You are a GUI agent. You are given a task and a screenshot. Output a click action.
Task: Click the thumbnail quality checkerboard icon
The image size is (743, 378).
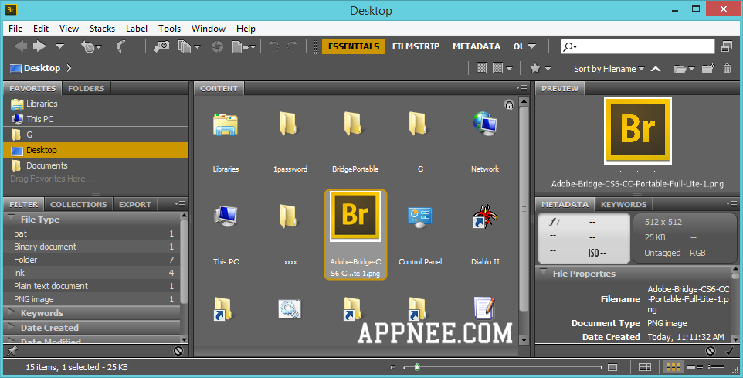click(x=481, y=68)
